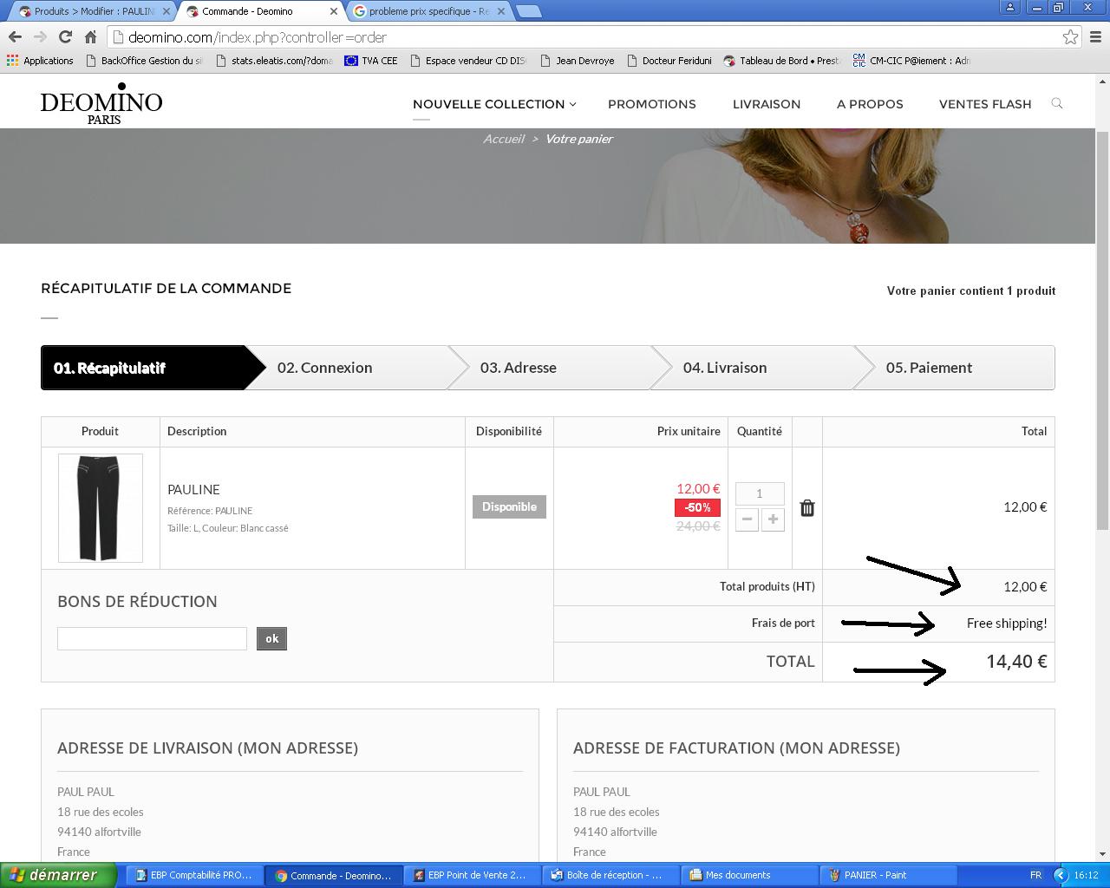
Task: Open stats.eleatis.com bookmark
Action: pos(275,61)
